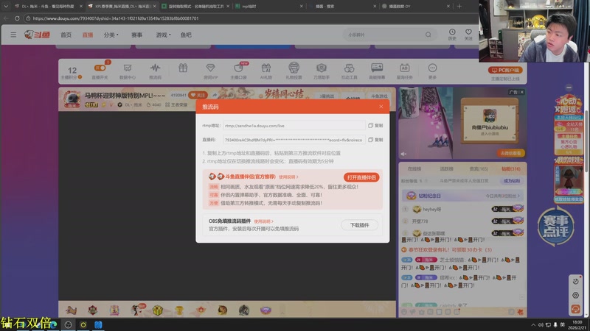Go to 直播 in navigation
Viewport: 590px width, 331px height.
tap(88, 35)
